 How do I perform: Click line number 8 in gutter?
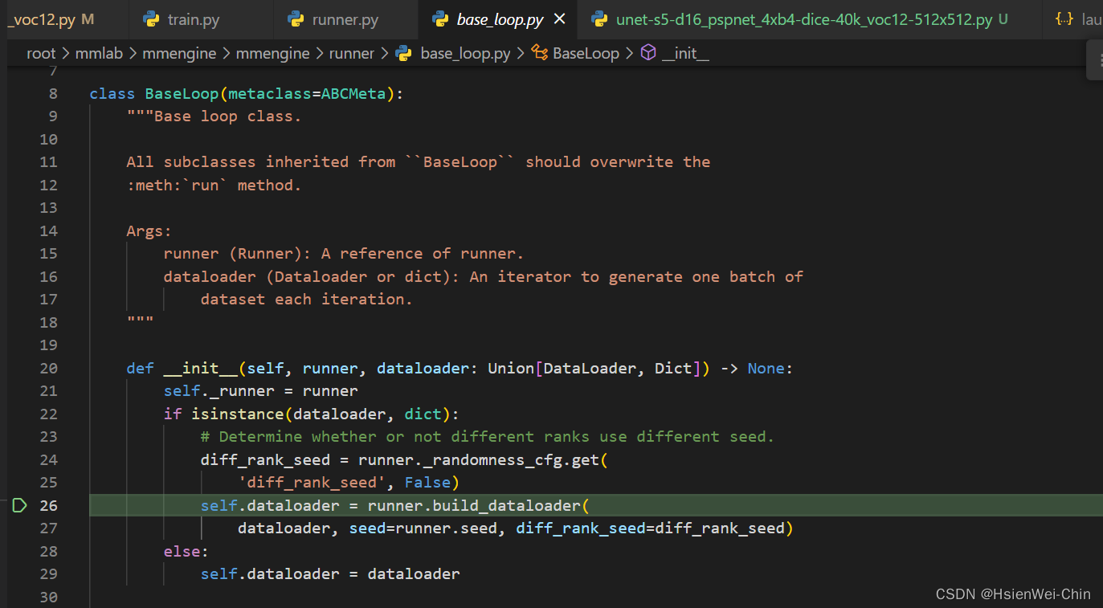(53, 93)
